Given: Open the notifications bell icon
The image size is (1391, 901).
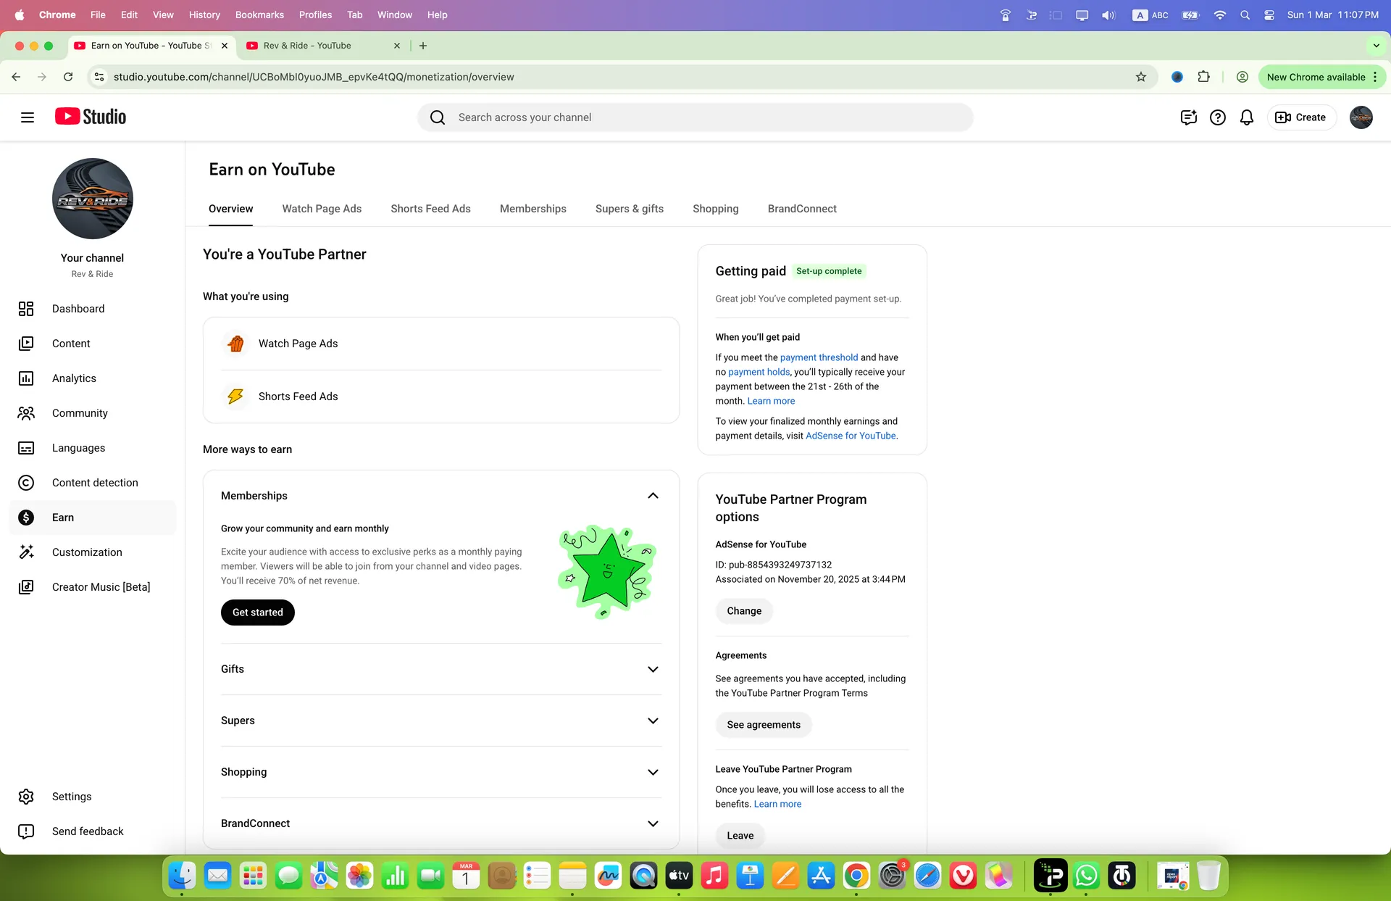Looking at the screenshot, I should coord(1247,117).
